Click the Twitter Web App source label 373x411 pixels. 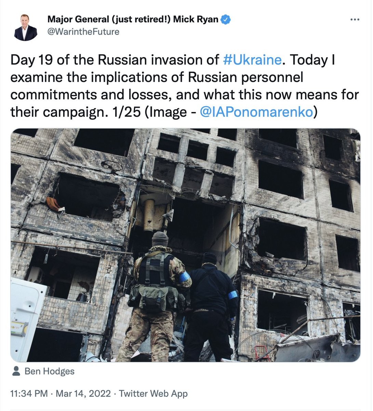click(x=153, y=394)
